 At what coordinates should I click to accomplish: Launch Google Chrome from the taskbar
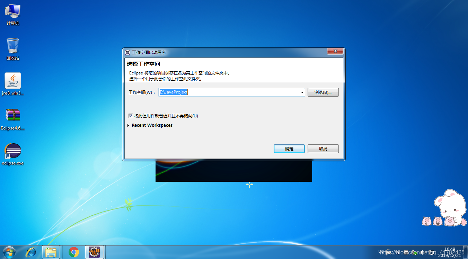(73, 252)
